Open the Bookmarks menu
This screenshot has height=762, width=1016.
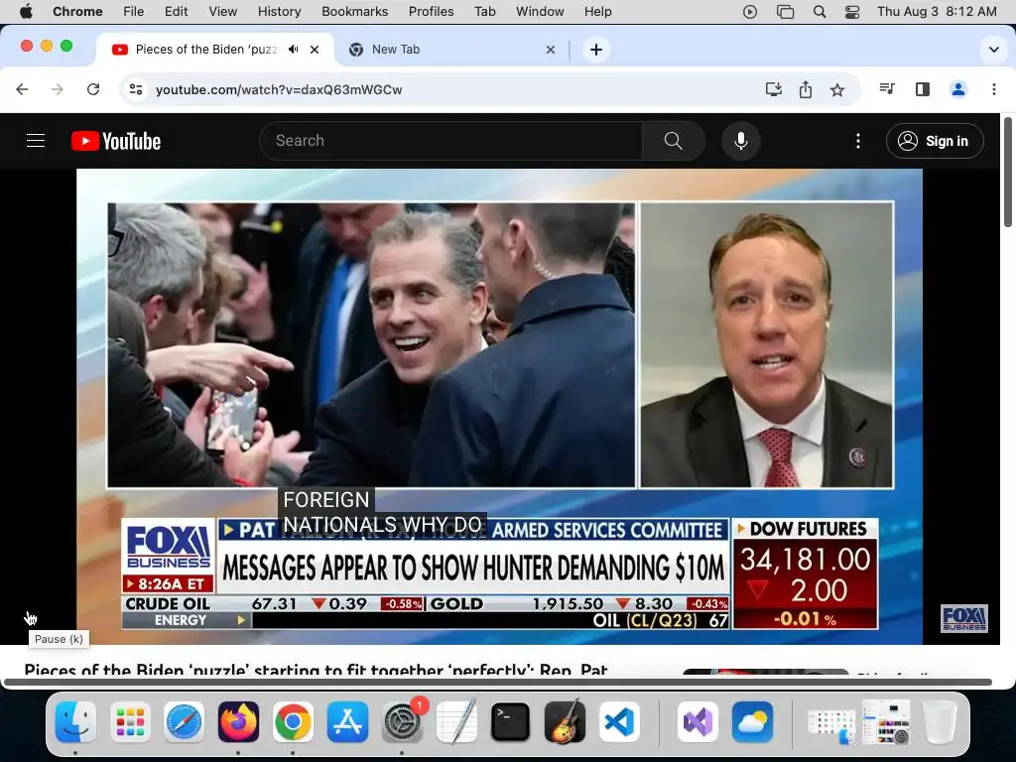pos(354,12)
